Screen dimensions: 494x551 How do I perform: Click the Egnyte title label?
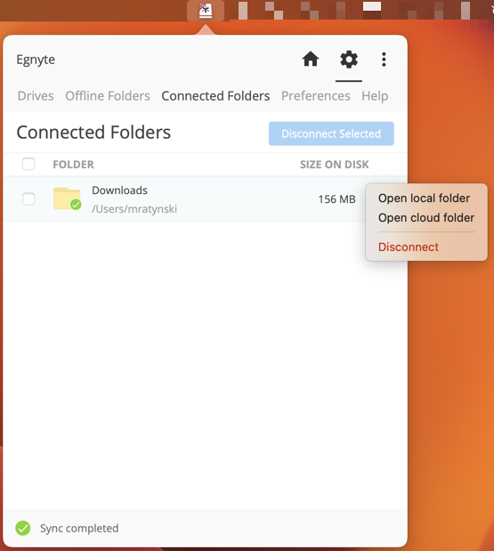point(36,60)
